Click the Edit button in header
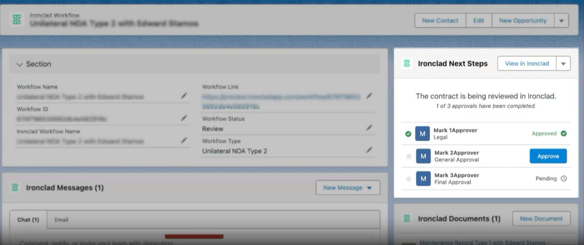This screenshot has width=584, height=245. click(479, 21)
